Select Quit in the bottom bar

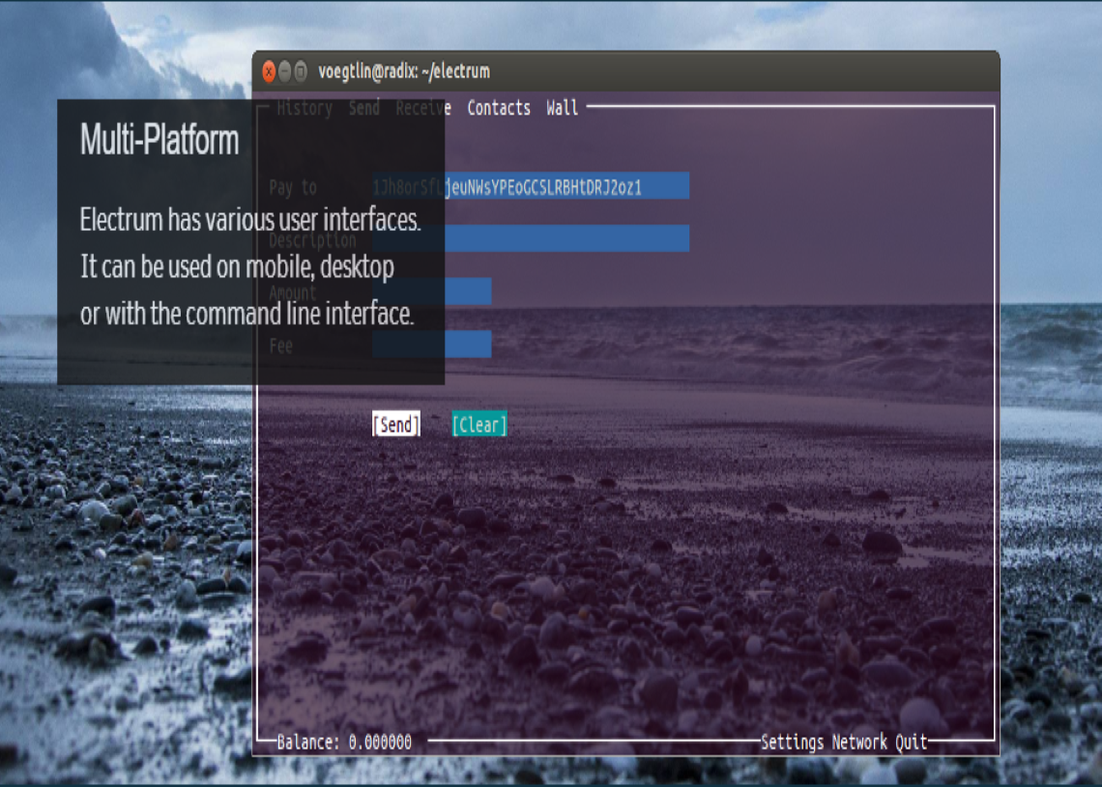point(912,742)
